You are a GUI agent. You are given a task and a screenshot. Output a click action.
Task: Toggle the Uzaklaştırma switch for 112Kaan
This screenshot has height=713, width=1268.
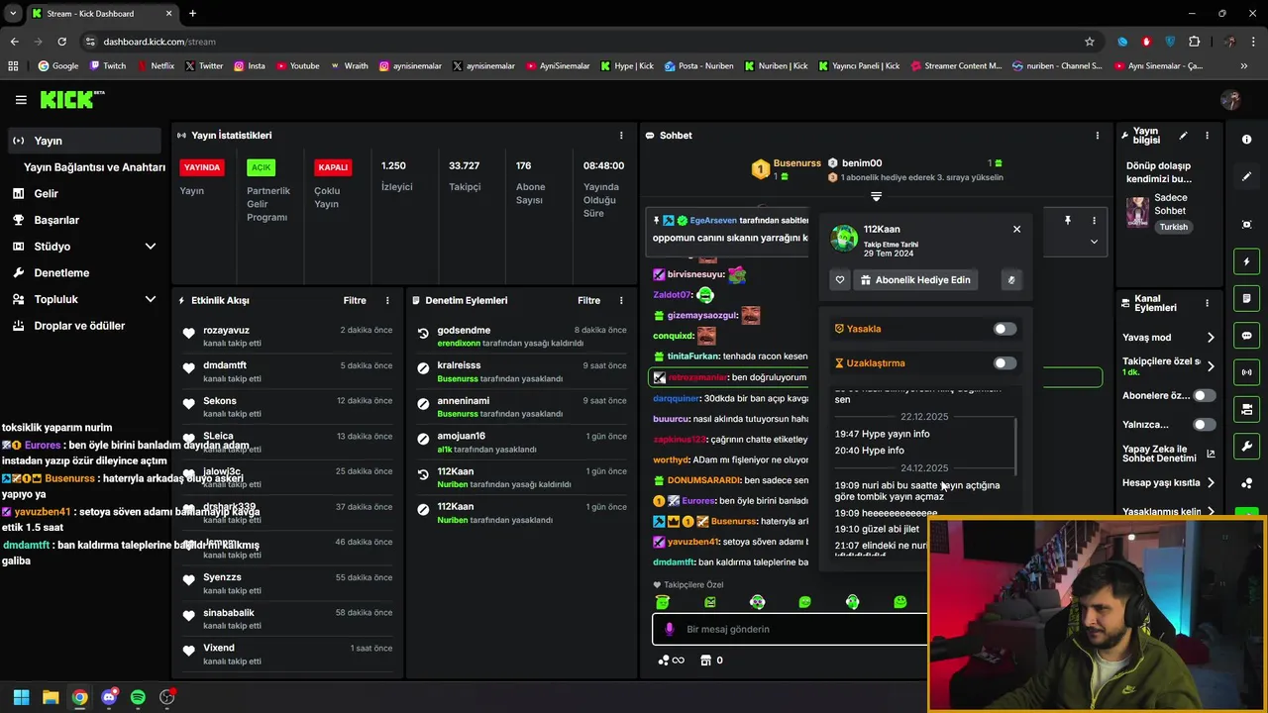1004,363
